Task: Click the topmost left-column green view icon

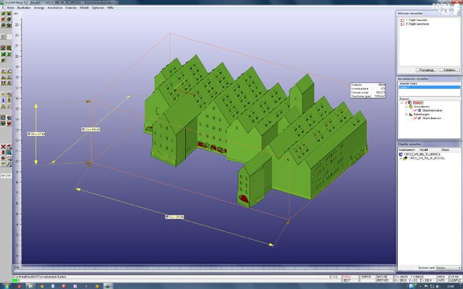Action: pos(3,13)
